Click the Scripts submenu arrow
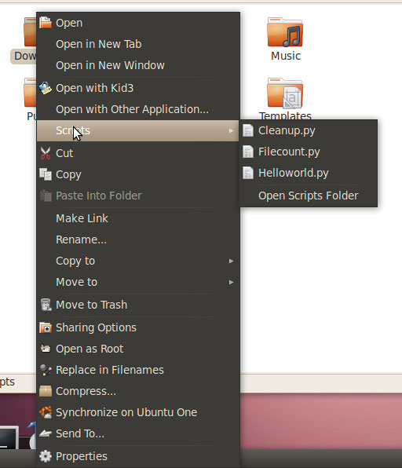402x468 pixels. [x=231, y=130]
